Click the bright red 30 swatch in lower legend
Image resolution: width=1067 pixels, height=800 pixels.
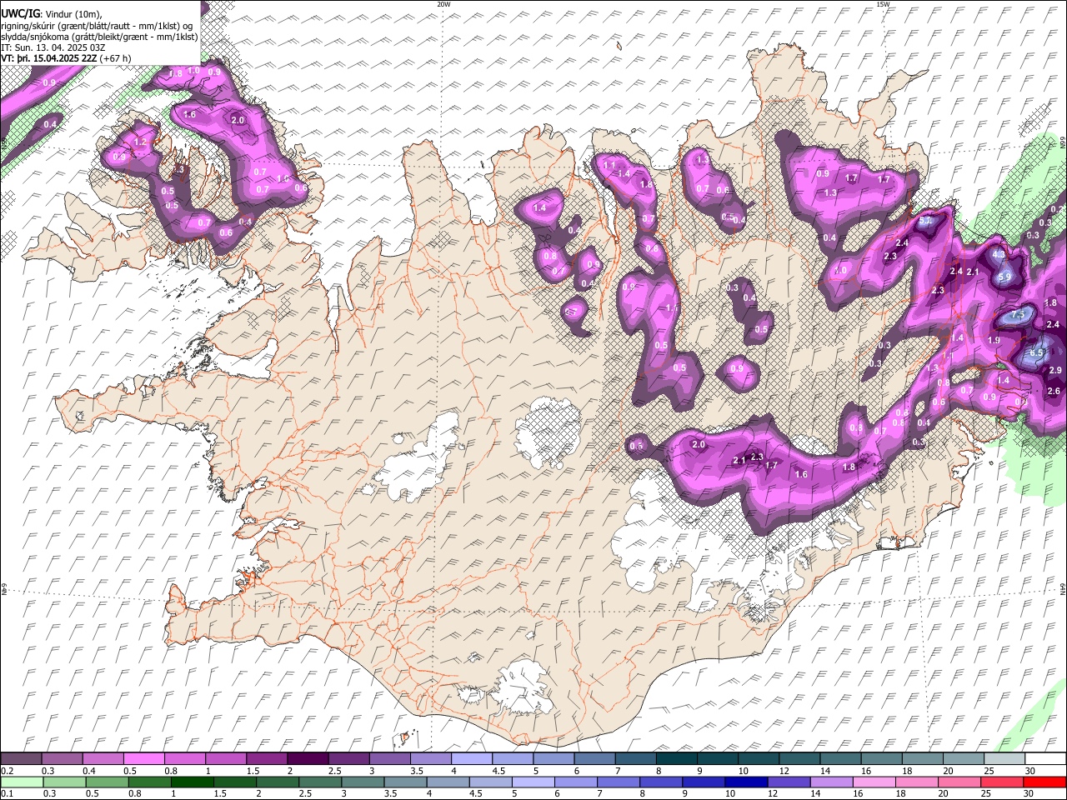click(x=1044, y=782)
